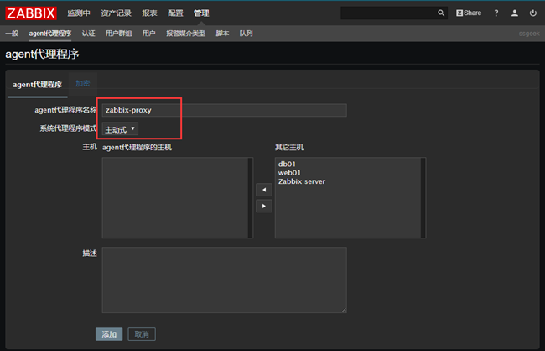
Task: Click the power sign-out icon
Action: tap(532, 13)
